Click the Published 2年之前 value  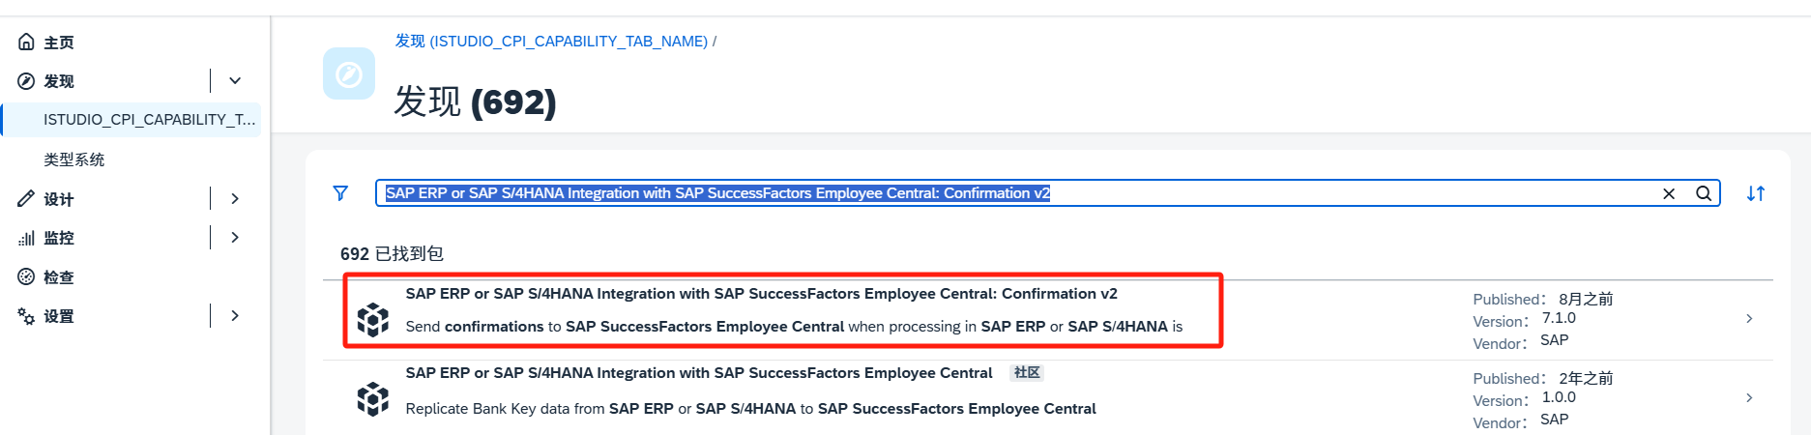[x=1586, y=379]
